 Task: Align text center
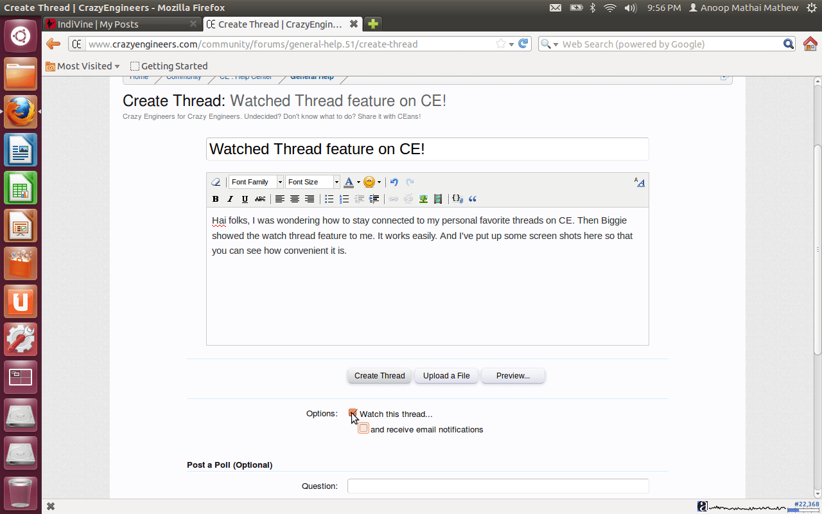(295, 199)
